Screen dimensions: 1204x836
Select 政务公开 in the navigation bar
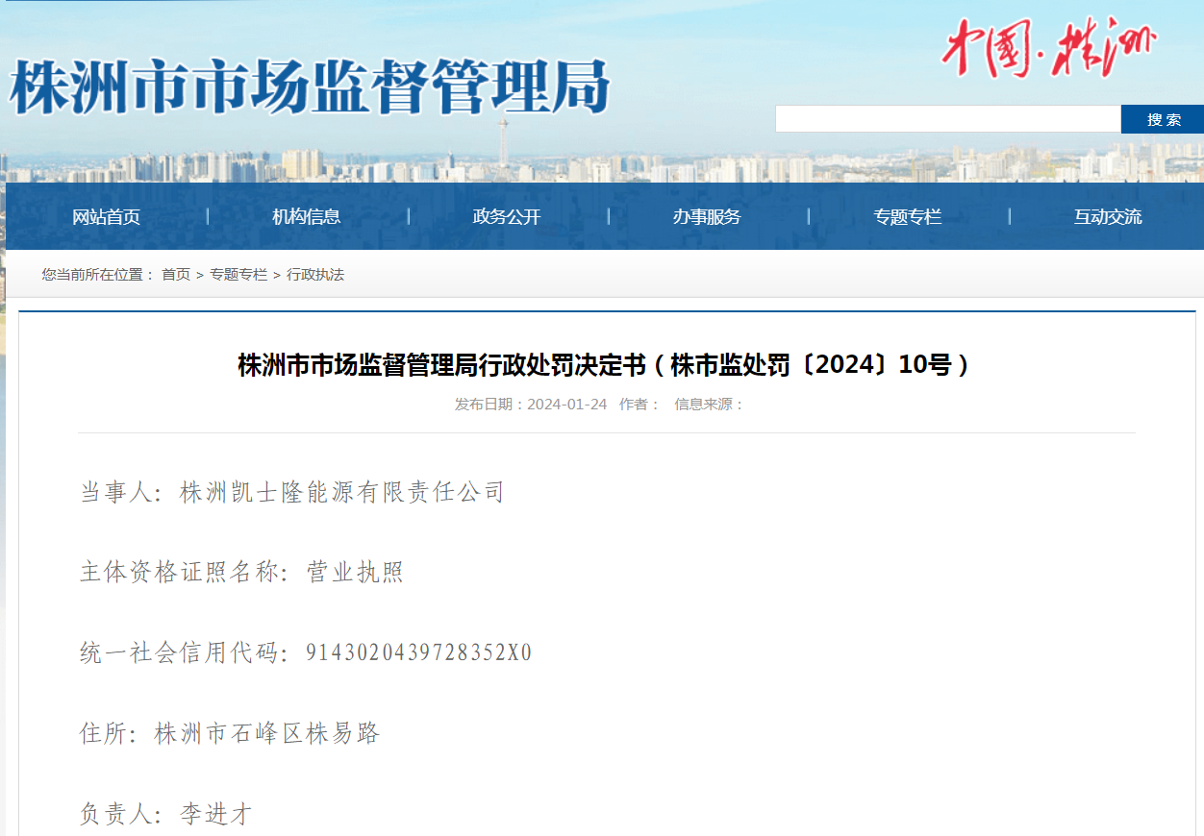coord(507,217)
